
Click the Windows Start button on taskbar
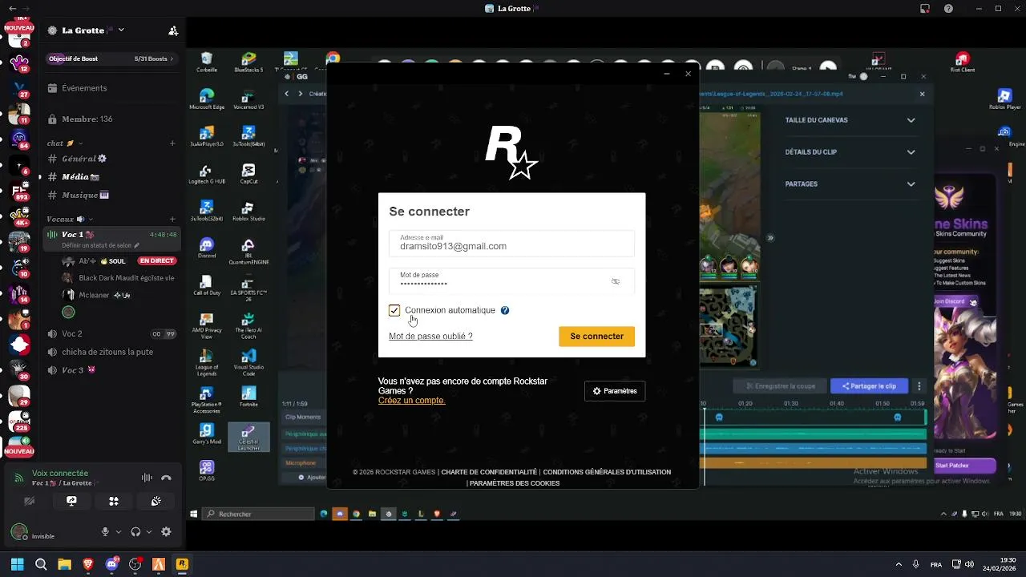point(17,564)
